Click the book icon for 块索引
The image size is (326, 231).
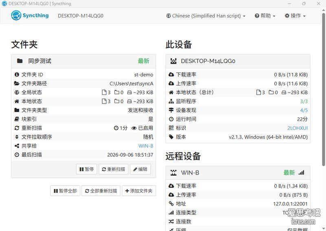click(x=17, y=119)
